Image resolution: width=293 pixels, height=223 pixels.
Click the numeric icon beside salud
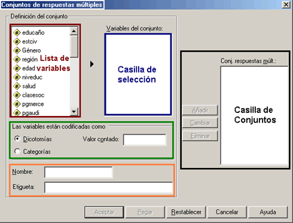click(x=17, y=86)
